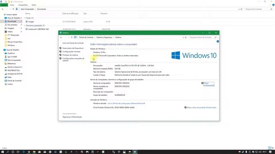Viewport: 275px width, 154px height.
Task: Sort by Nome column header
Action: [27, 13]
